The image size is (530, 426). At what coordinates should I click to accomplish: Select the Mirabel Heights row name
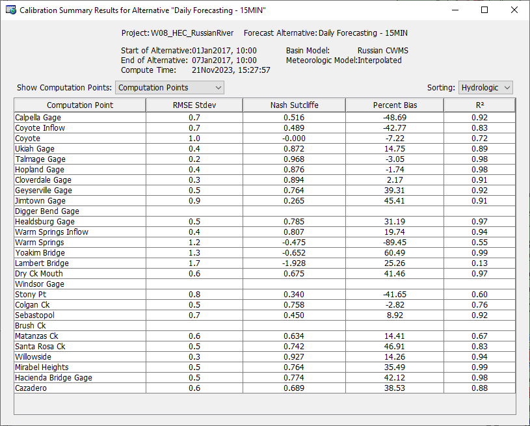[x=42, y=367]
